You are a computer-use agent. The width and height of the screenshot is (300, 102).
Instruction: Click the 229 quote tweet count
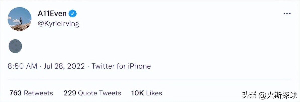coord(70,93)
